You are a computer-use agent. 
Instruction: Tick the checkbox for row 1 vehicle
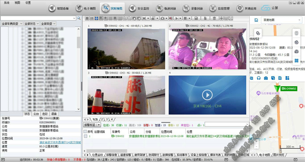[x=85, y=136]
